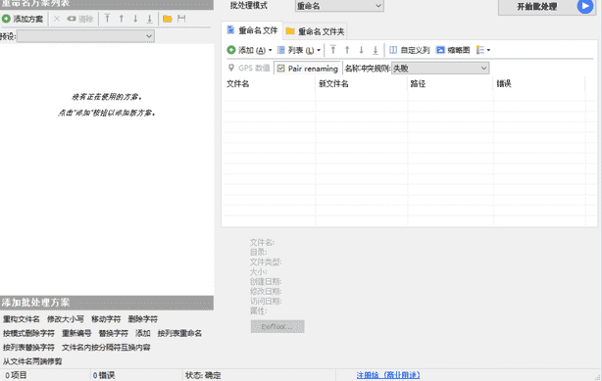Click the 清除 clear methods button
The image size is (602, 381).
[x=79, y=19]
